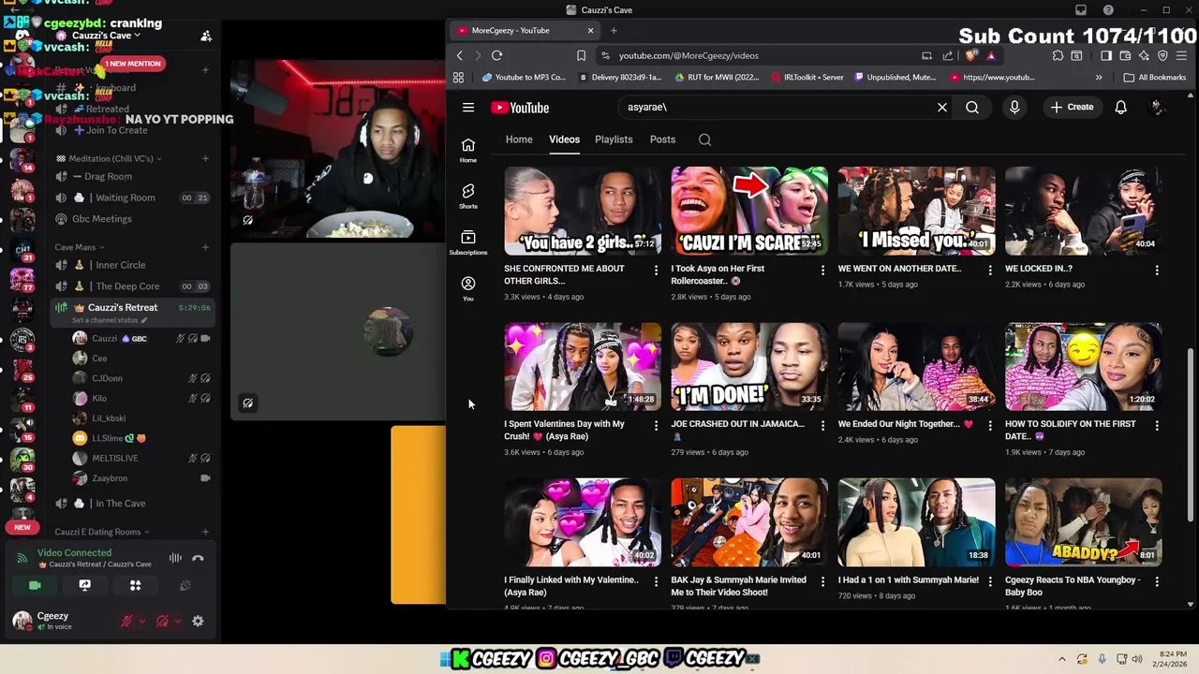Reload the page in browser
The width and height of the screenshot is (1199, 674).
click(x=496, y=55)
